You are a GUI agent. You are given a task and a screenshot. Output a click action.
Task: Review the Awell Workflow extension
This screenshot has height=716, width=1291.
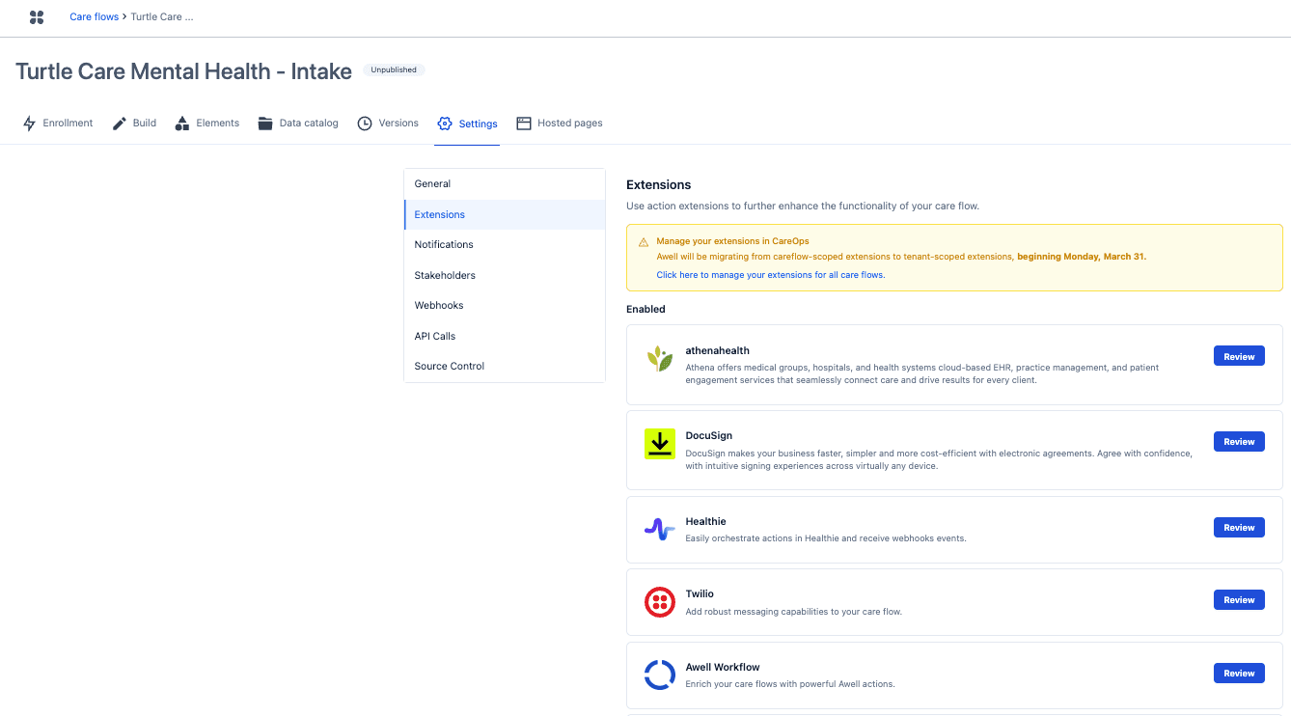pyautogui.click(x=1239, y=673)
